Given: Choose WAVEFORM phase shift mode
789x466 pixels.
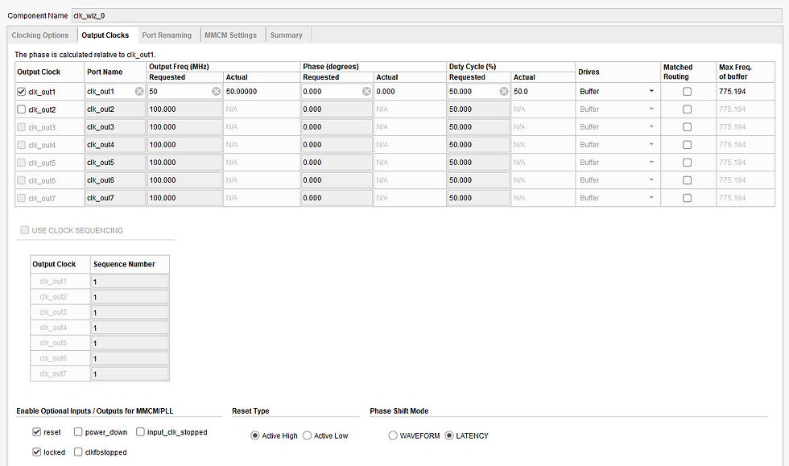Looking at the screenshot, I should [x=393, y=435].
